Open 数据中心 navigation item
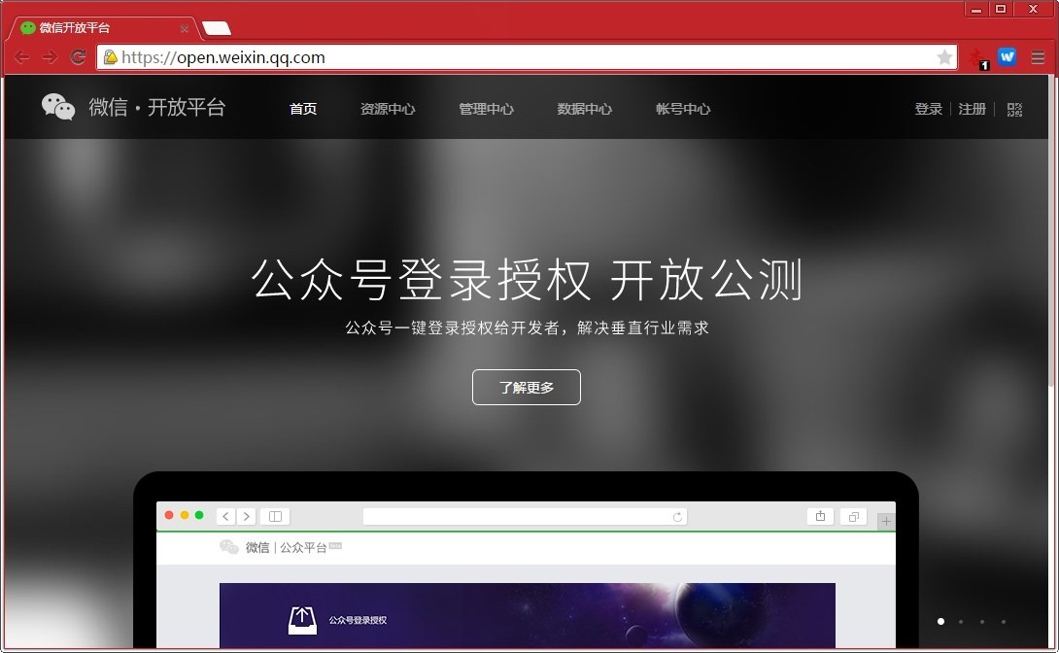 585,109
